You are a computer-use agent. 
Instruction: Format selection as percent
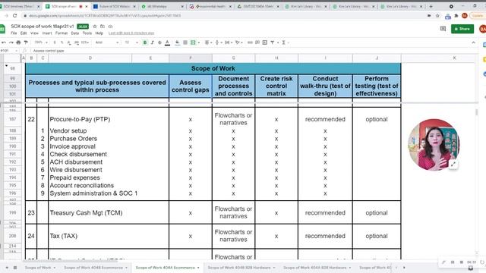(x=62, y=42)
